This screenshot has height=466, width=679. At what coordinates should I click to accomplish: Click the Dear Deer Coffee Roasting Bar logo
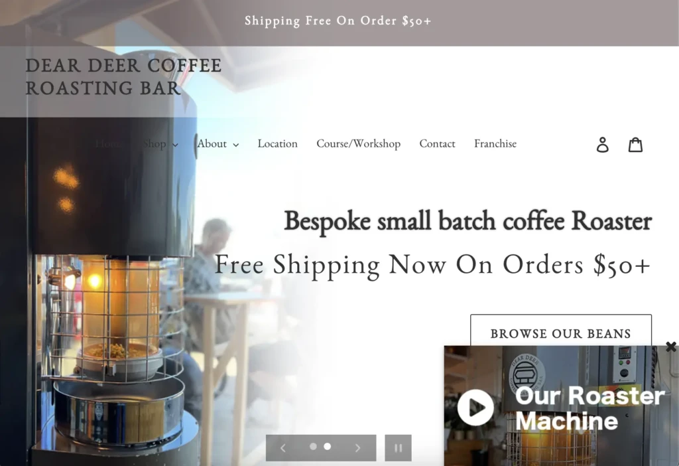123,77
